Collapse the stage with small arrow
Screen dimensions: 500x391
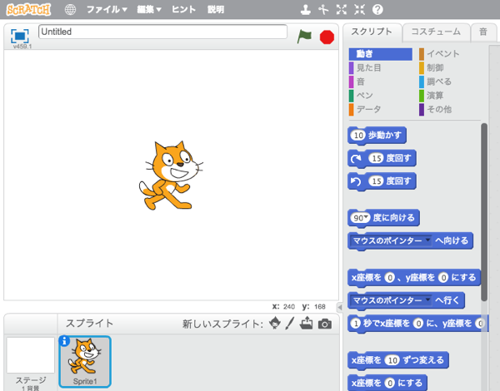tap(340, 307)
